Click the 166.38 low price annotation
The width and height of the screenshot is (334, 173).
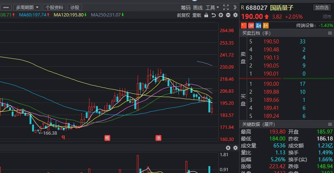click(48, 133)
